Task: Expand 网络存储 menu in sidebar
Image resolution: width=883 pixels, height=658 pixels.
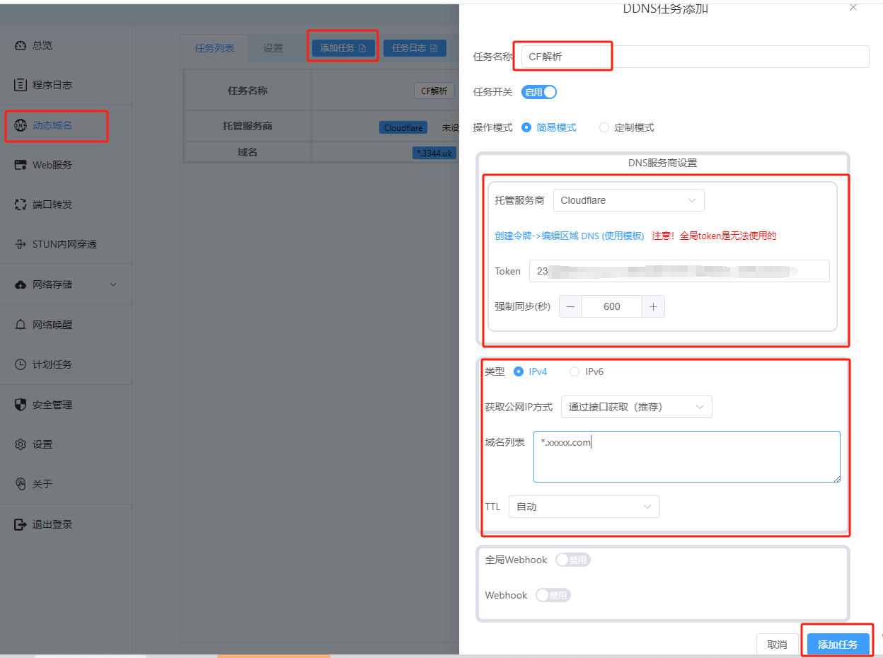Action: click(x=113, y=284)
